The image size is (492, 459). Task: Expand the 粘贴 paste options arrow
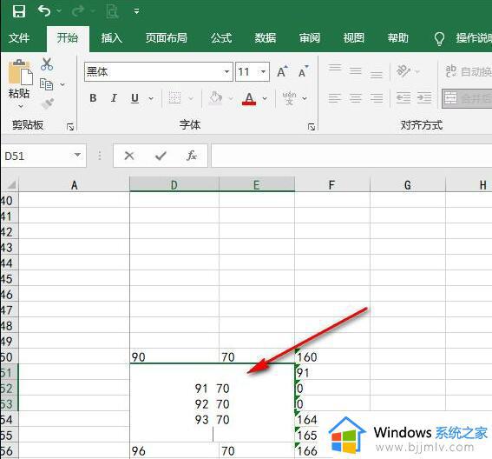20,106
